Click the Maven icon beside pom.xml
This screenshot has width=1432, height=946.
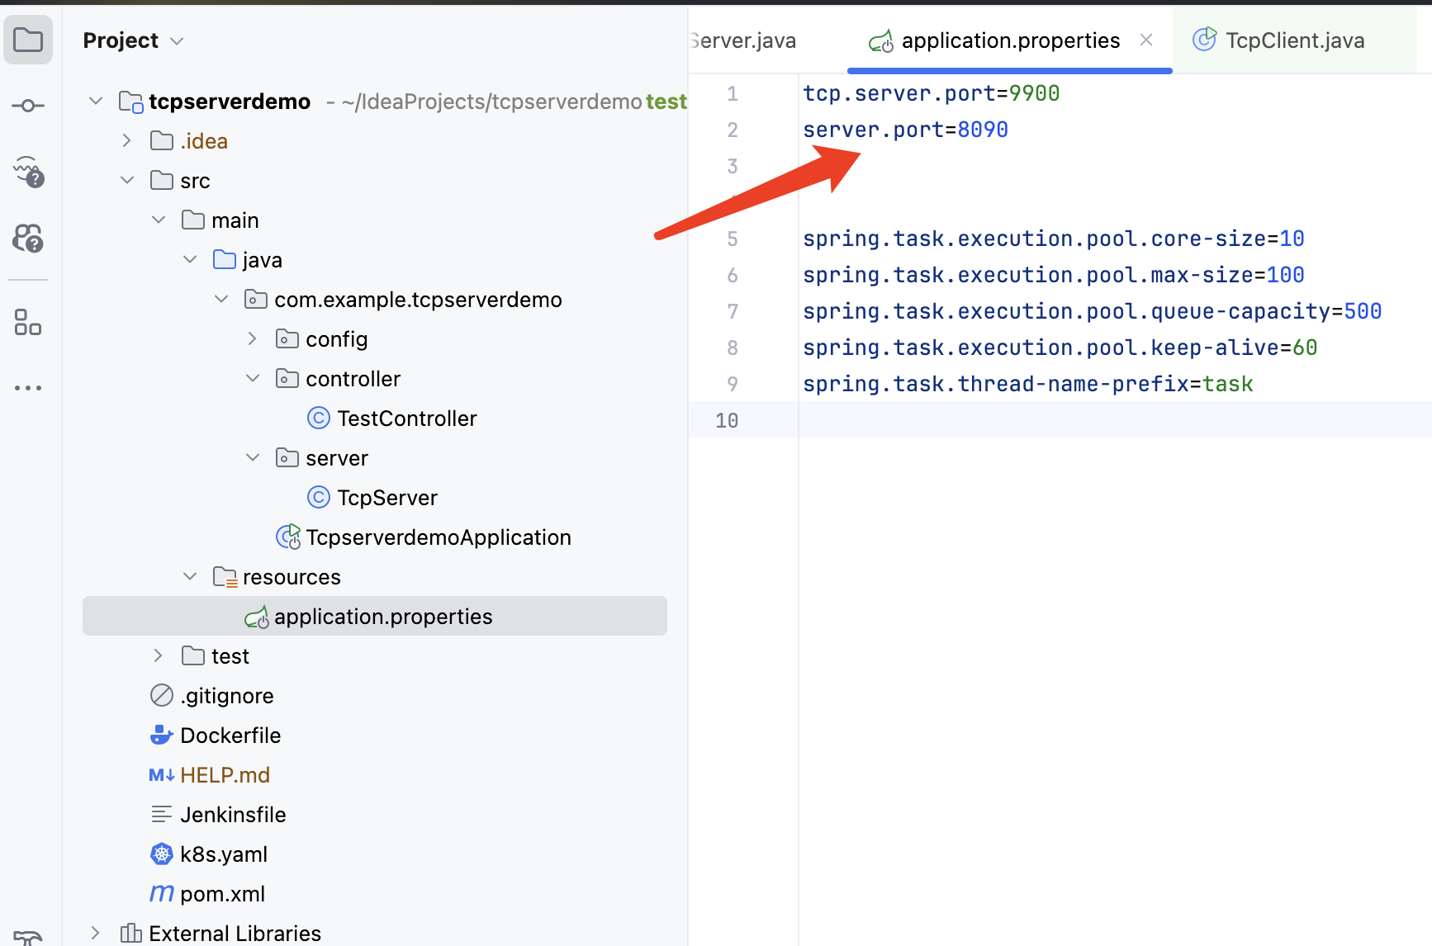pyautogui.click(x=161, y=894)
